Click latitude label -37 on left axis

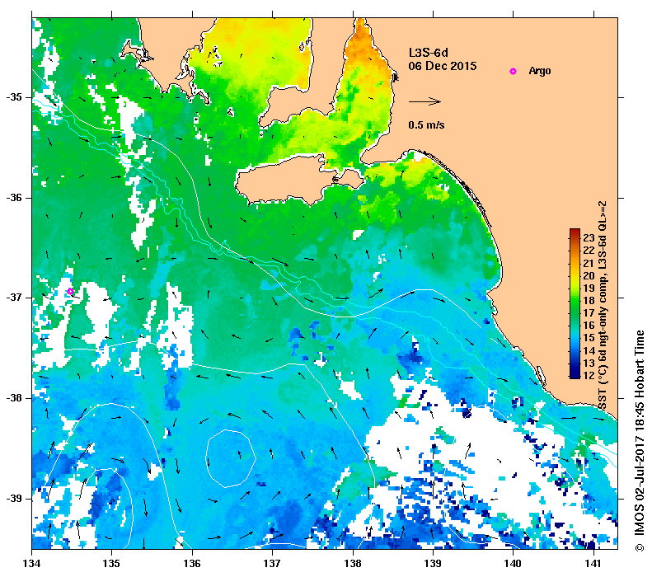pos(14,298)
